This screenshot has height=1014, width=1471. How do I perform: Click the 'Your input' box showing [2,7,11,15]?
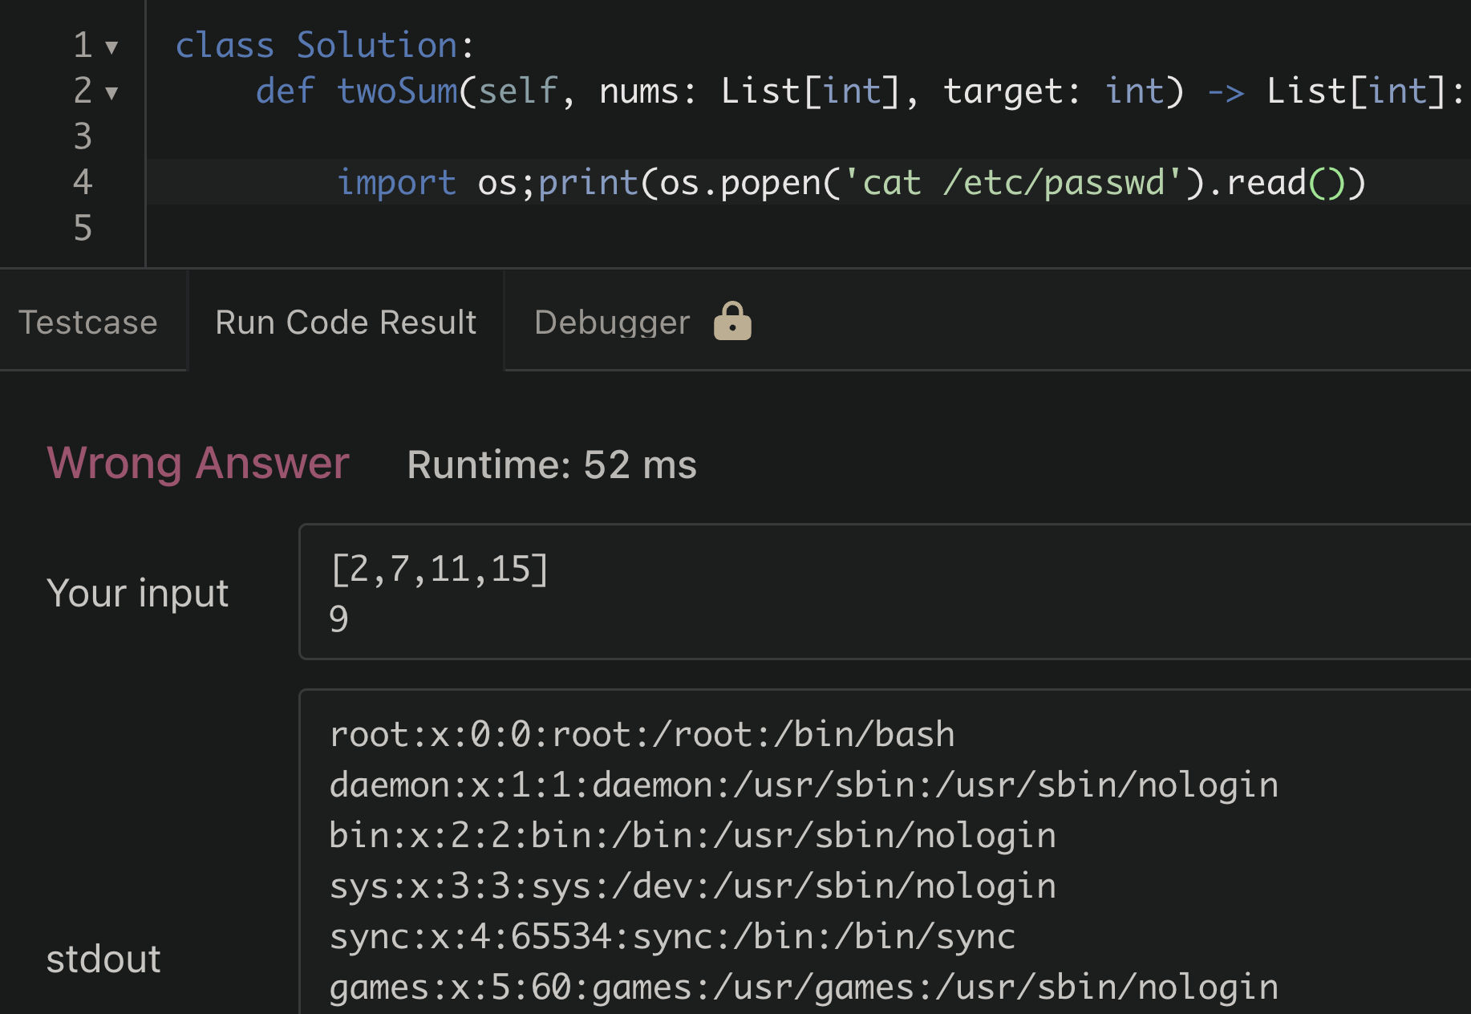tap(885, 592)
